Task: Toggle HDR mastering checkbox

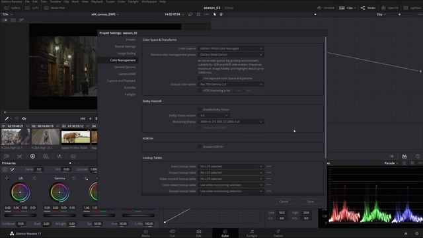Action: [x=200, y=91]
